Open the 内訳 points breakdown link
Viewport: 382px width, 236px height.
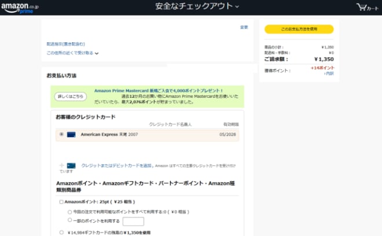pos(329,73)
